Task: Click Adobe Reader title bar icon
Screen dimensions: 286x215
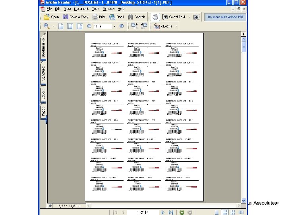Action: point(43,2)
